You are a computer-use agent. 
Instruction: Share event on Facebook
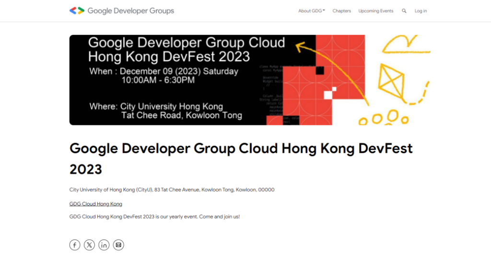pyautogui.click(x=75, y=245)
